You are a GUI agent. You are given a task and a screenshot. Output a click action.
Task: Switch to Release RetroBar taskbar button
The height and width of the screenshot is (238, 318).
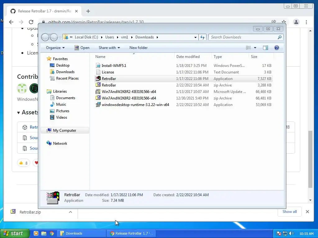132,234
